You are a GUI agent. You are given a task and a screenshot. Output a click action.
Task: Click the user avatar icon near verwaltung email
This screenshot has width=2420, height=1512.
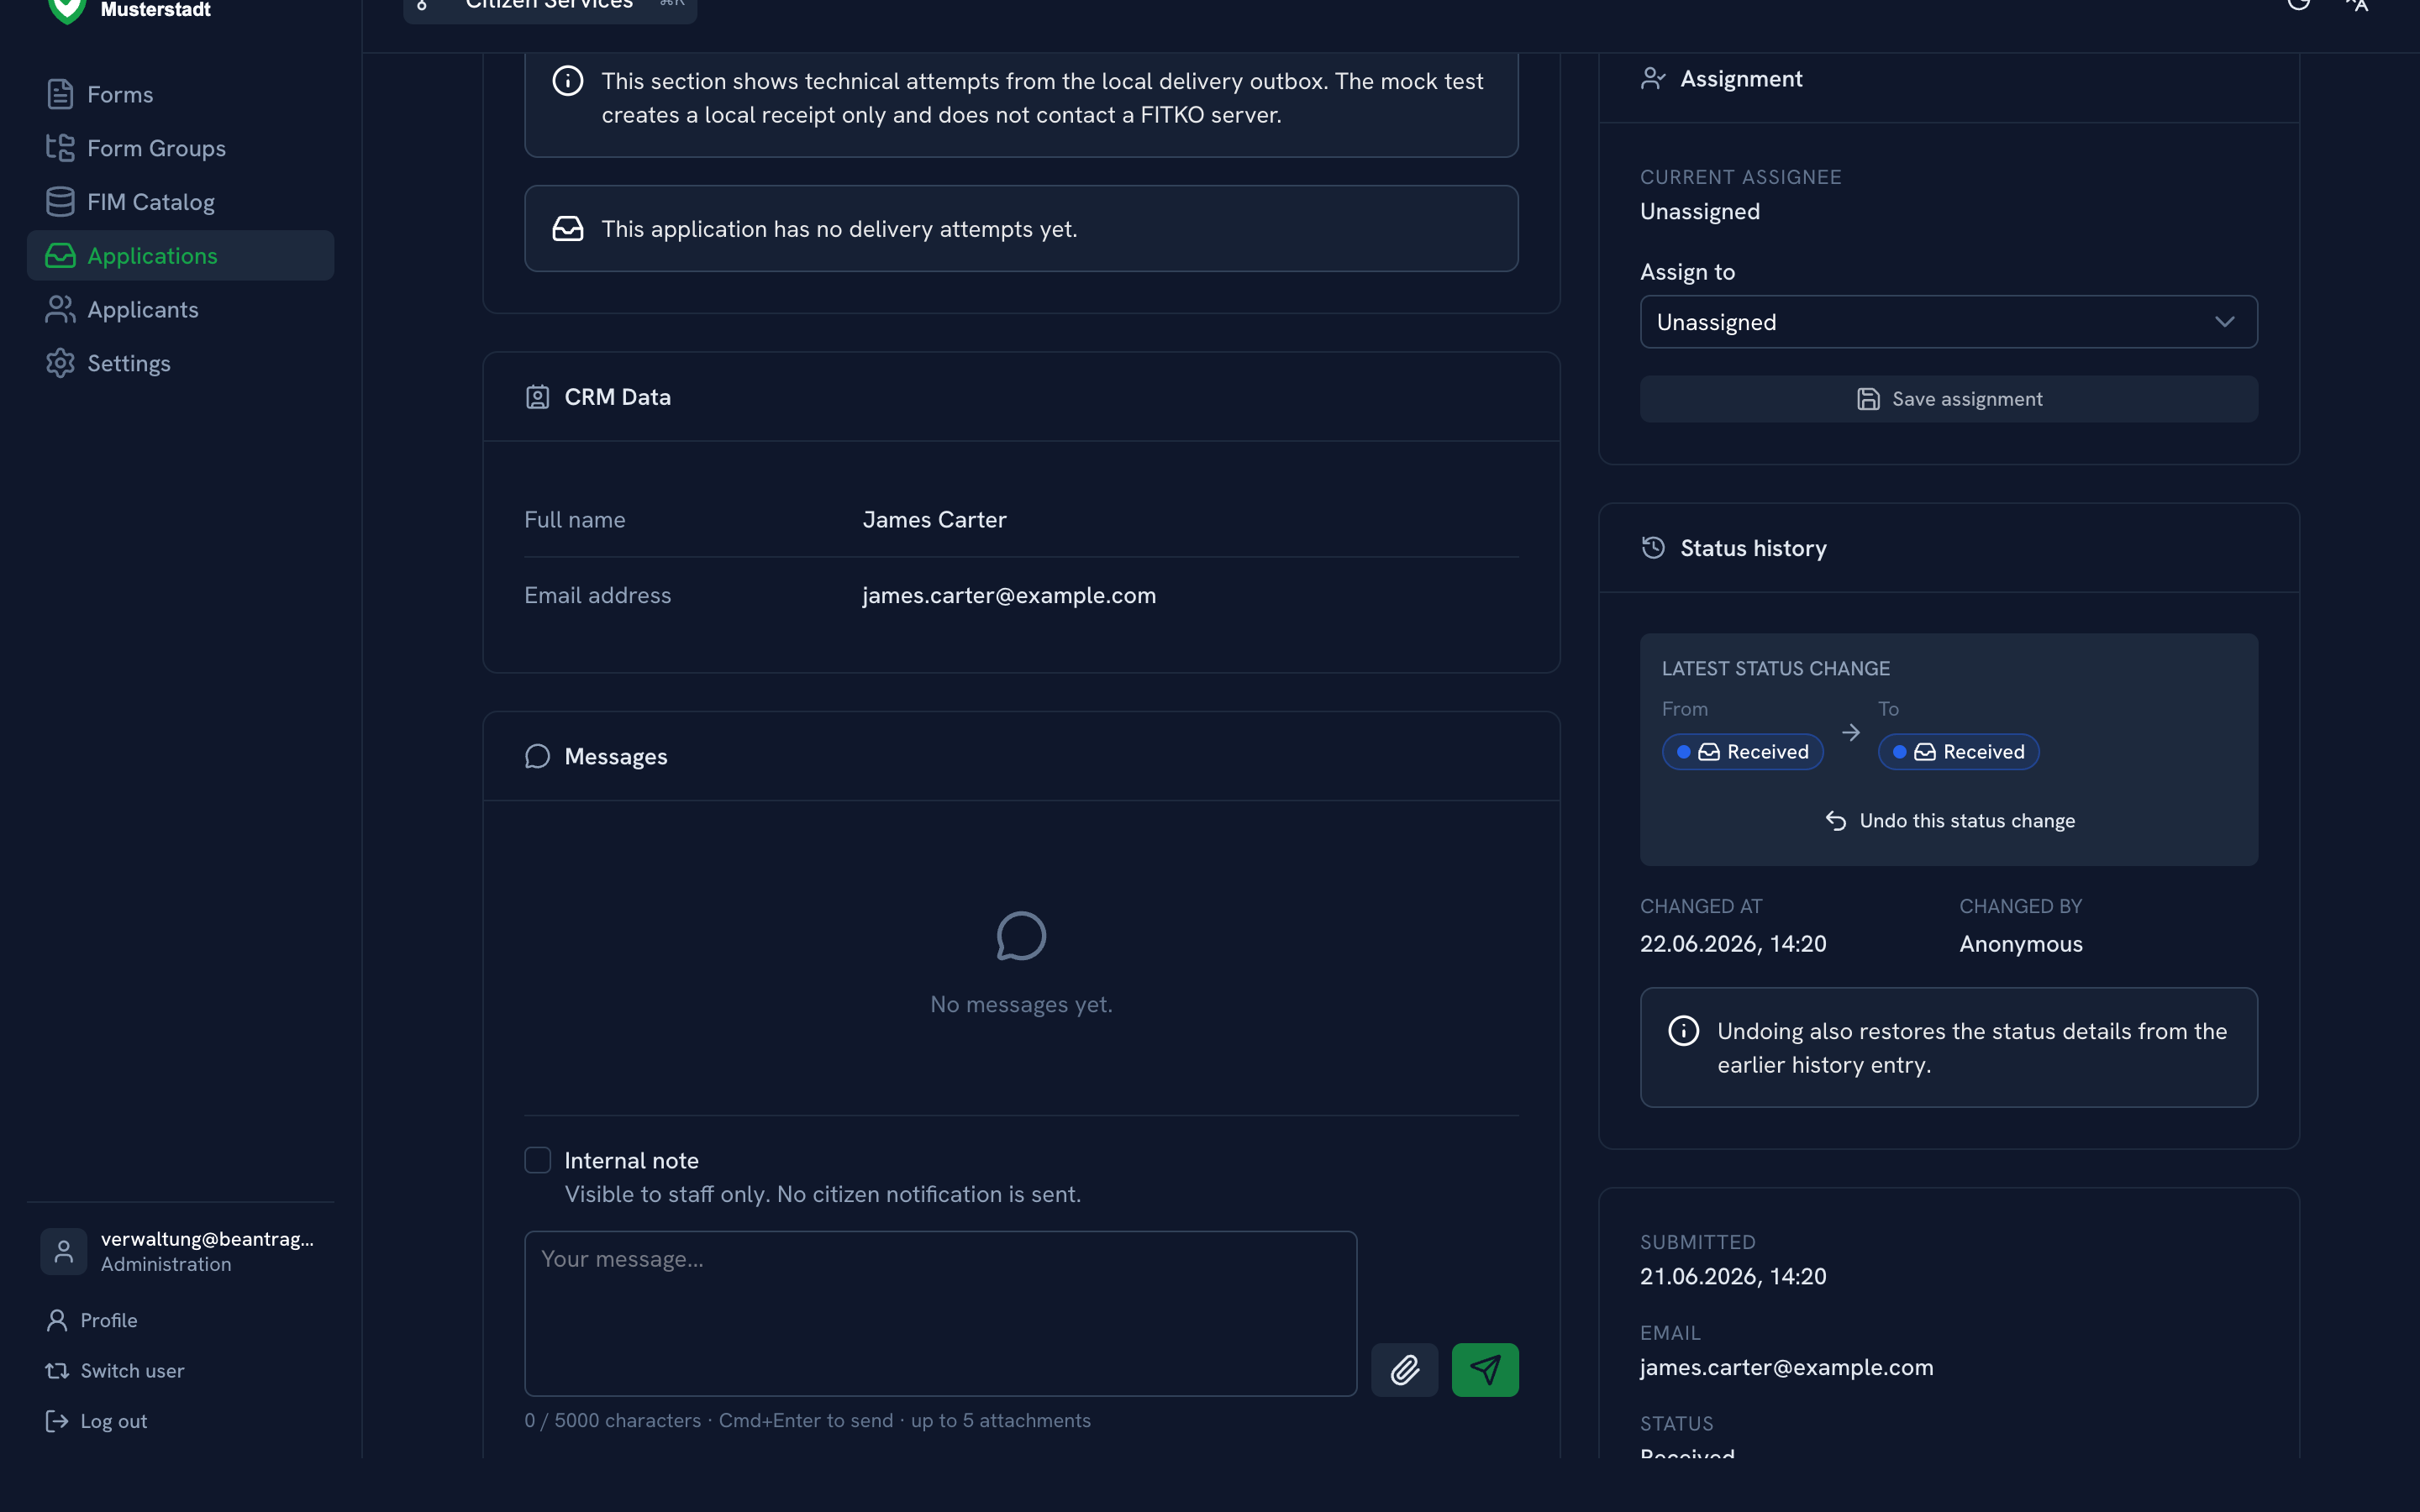pos(63,1251)
